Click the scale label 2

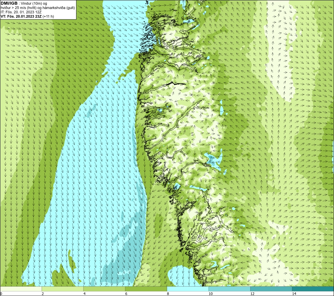[x=43, y=294]
